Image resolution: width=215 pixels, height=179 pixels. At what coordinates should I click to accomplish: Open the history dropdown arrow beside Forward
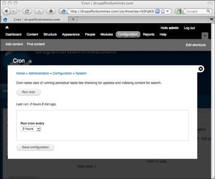(19, 11)
